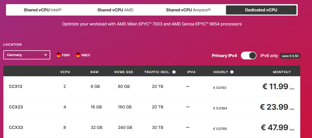312x138 pixels.
Task: Toggle the Primary IPv4 / IPv6 only switch
Action: pyautogui.click(x=248, y=56)
